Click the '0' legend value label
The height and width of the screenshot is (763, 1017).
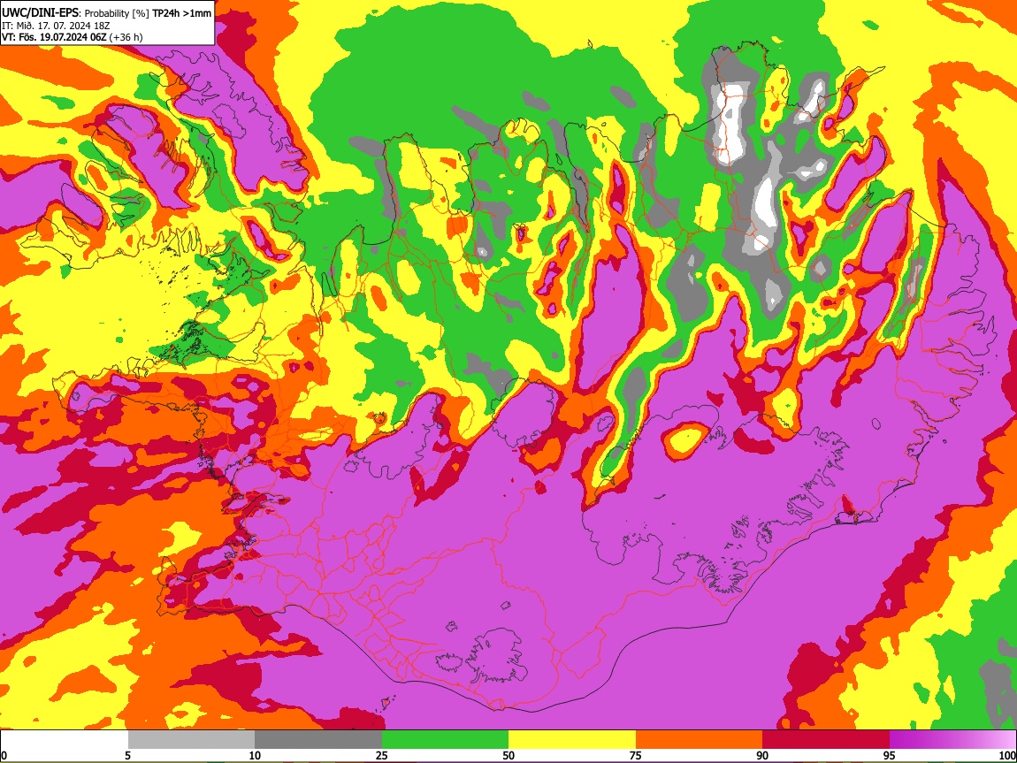click(x=4, y=756)
